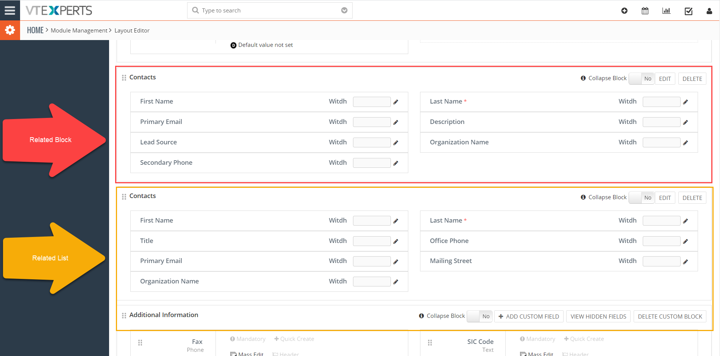Image resolution: width=720 pixels, height=356 pixels.
Task: Open Layout Editor breadcrumb
Action: 132,31
